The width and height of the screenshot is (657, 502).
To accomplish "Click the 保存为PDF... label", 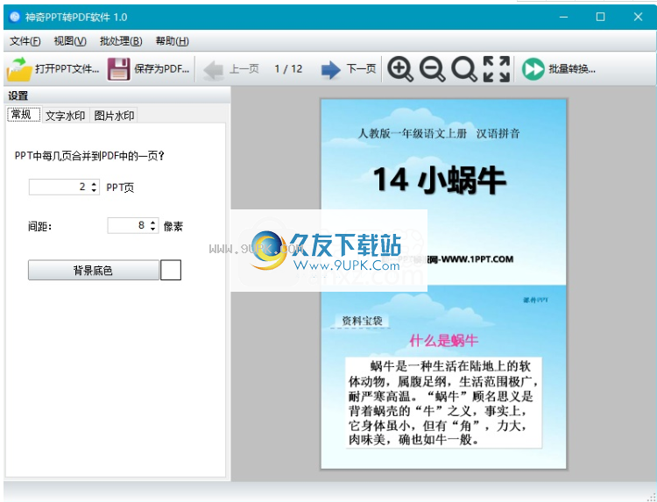I will (x=162, y=69).
